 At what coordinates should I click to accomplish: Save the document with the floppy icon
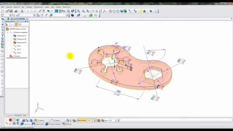11,11
